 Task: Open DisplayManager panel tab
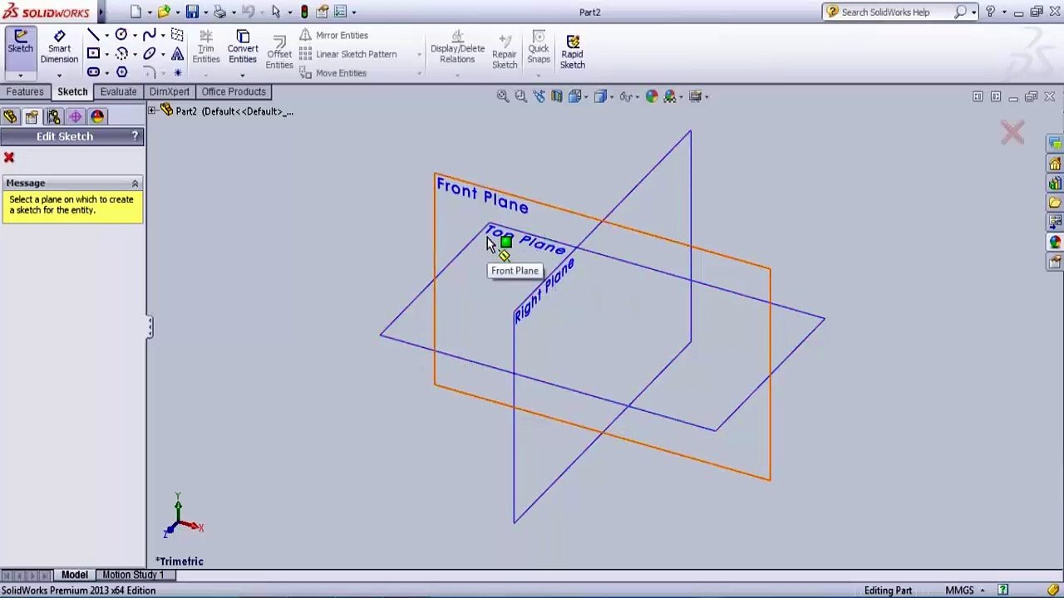97,117
